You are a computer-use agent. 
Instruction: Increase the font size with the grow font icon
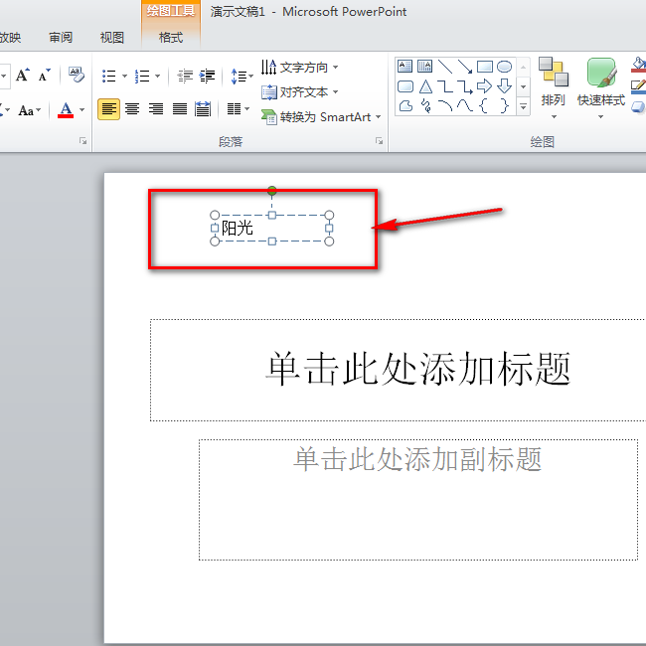(x=22, y=75)
